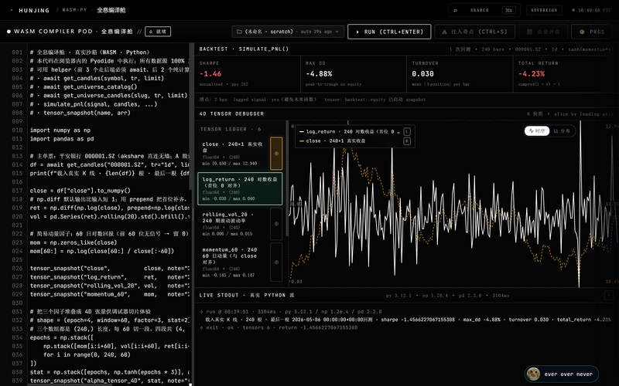Click the grid icon on 张量评级 button
This screenshot has height=386, width=619.
(530, 32)
